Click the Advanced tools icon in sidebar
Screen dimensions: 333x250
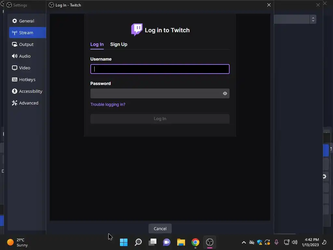tap(14, 103)
